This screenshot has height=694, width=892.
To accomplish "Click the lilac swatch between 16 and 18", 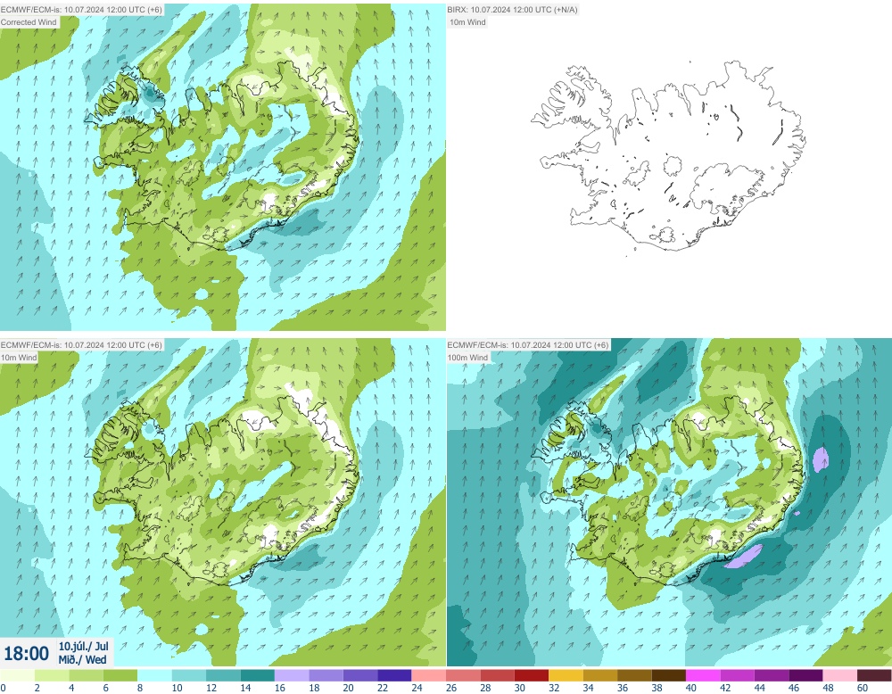I will pos(292,675).
